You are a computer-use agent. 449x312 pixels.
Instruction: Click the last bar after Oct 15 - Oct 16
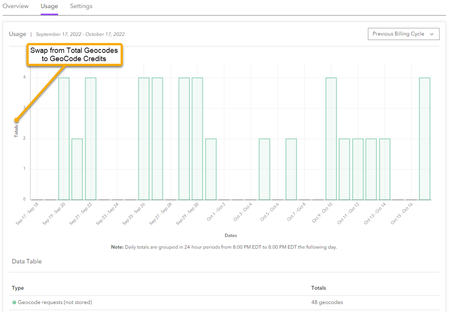pyautogui.click(x=425, y=138)
